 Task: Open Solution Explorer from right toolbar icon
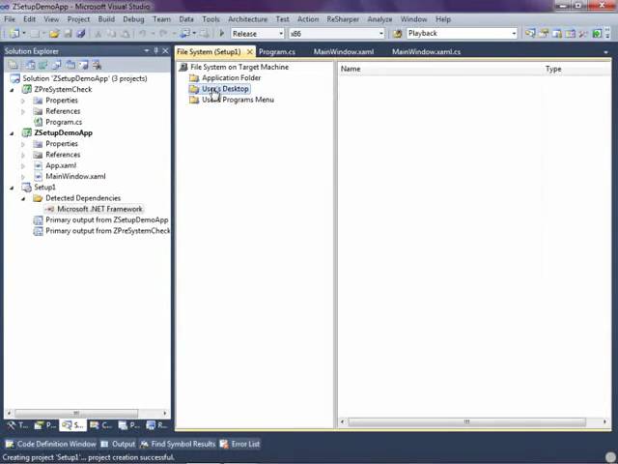[x=530, y=34]
